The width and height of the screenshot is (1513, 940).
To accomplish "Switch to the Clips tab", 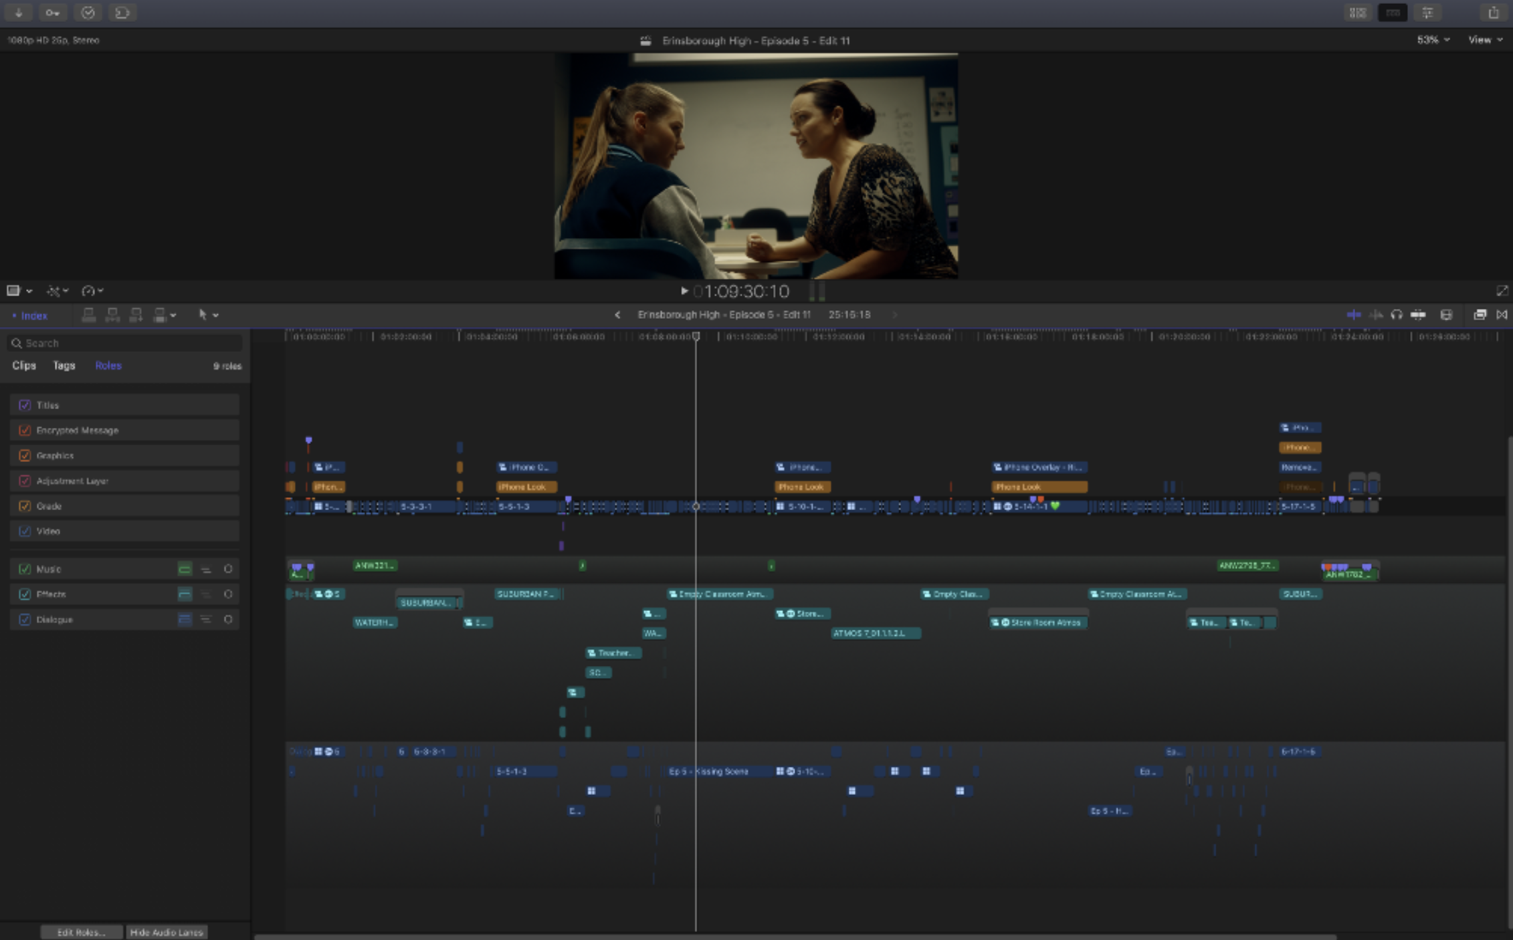I will (24, 366).
